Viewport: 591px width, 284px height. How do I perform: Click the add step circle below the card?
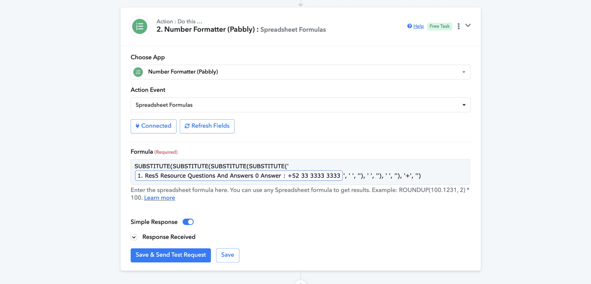[x=301, y=282]
